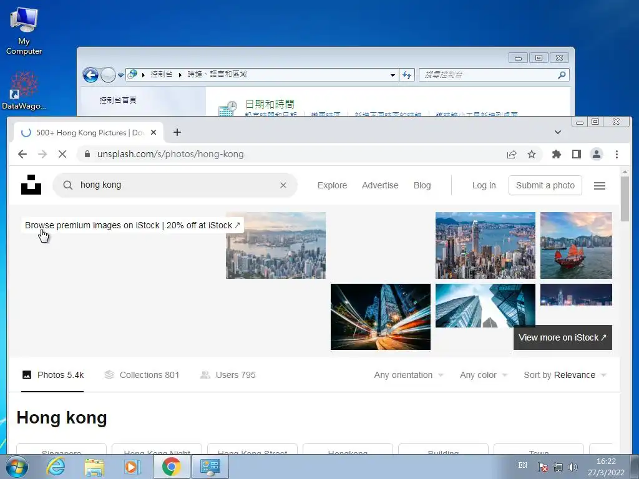
Task: Click Browse premium images on iStock link
Action: pyautogui.click(x=132, y=225)
